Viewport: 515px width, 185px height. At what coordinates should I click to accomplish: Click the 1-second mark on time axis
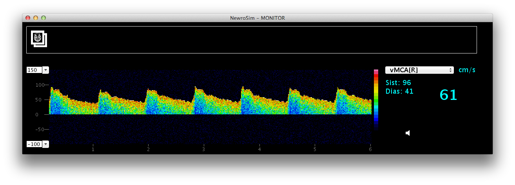tap(93, 149)
